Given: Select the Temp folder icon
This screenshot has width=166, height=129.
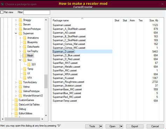Looking at the screenshot, I should click(25, 69).
